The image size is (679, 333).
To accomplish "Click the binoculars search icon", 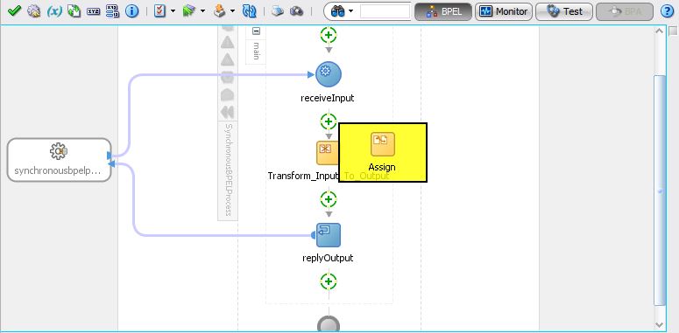I will 337,11.
